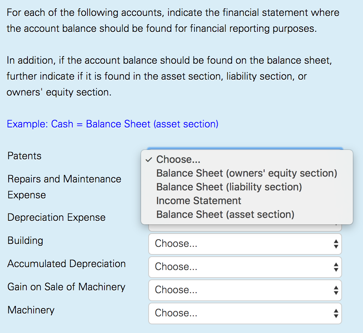Open the Accumulated Depreciation dropdown
Image resolution: width=363 pixels, height=333 pixels.
tap(245, 267)
